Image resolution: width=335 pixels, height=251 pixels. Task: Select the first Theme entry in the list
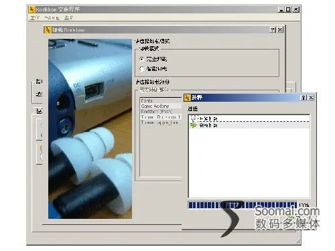[x=161, y=117]
